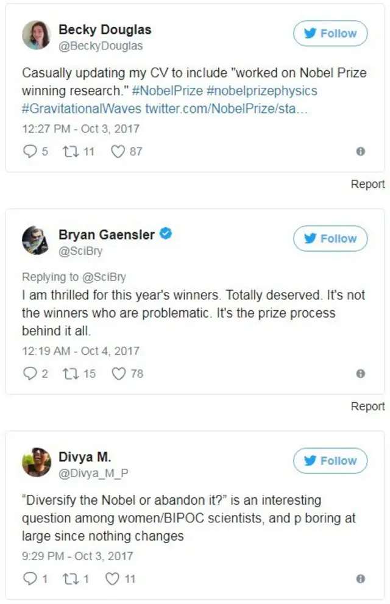390x604 pixels.
Task: Open info icon on Bryan Gaensler's tweet
Action: (x=360, y=374)
